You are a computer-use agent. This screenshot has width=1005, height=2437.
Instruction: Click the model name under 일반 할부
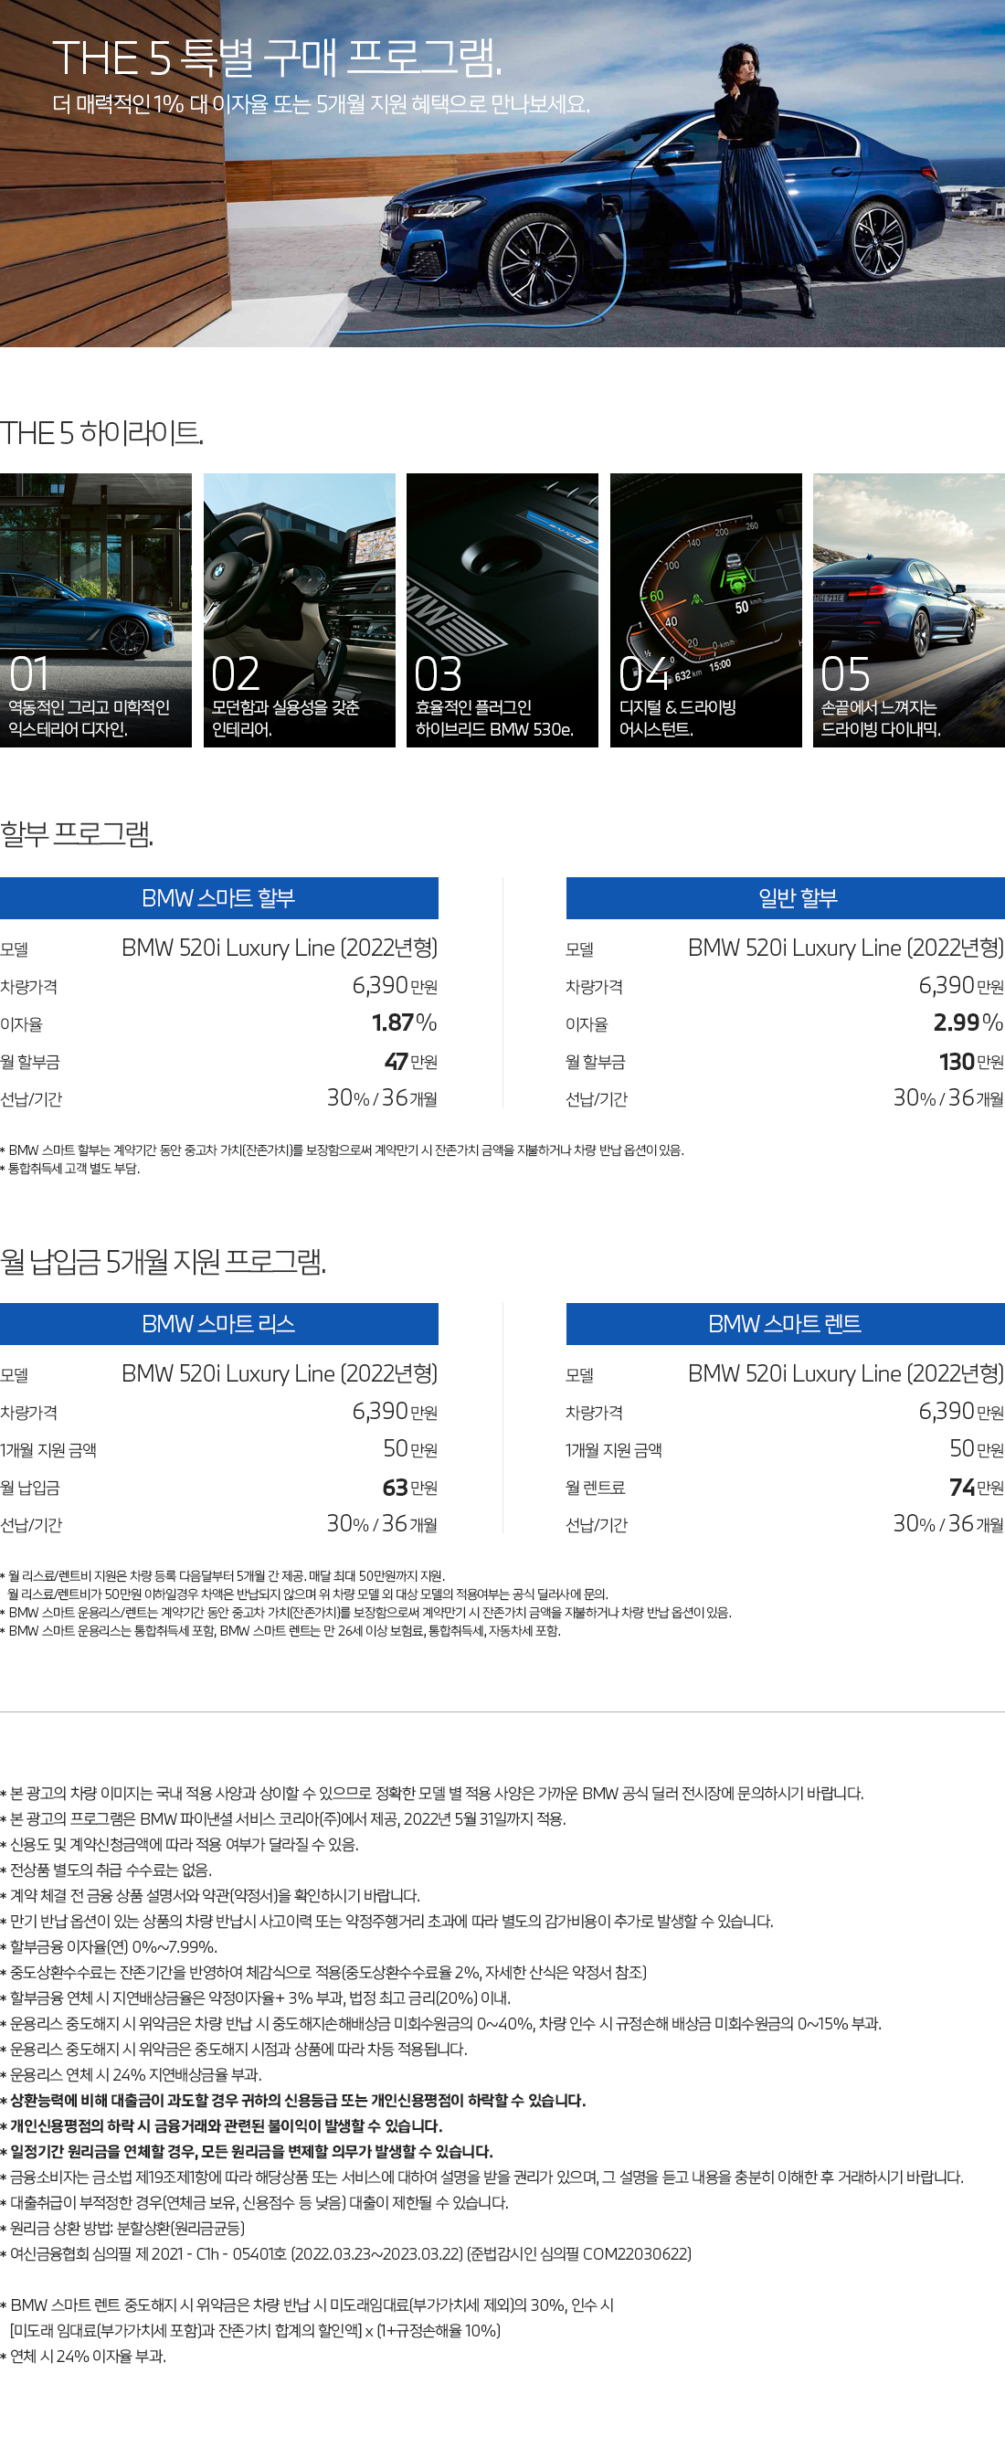click(x=846, y=948)
